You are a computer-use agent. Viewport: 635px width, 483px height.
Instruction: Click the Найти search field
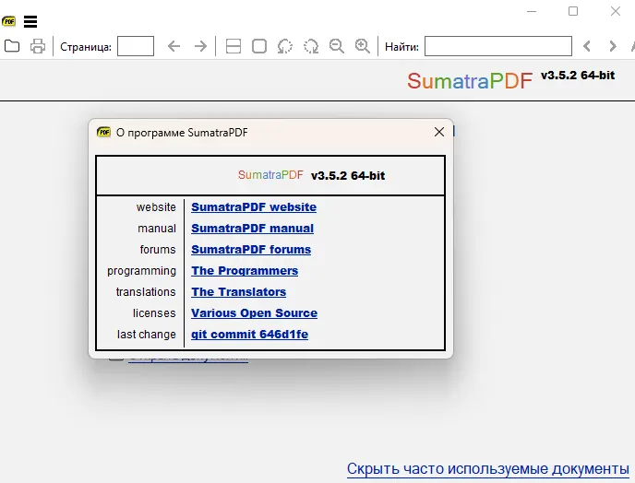coord(498,46)
